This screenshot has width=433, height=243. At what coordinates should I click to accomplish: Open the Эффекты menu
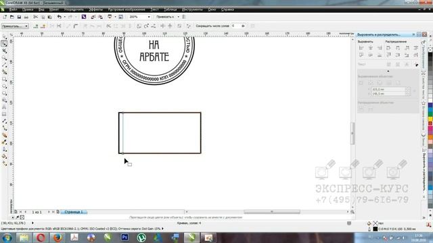pyautogui.click(x=96, y=9)
